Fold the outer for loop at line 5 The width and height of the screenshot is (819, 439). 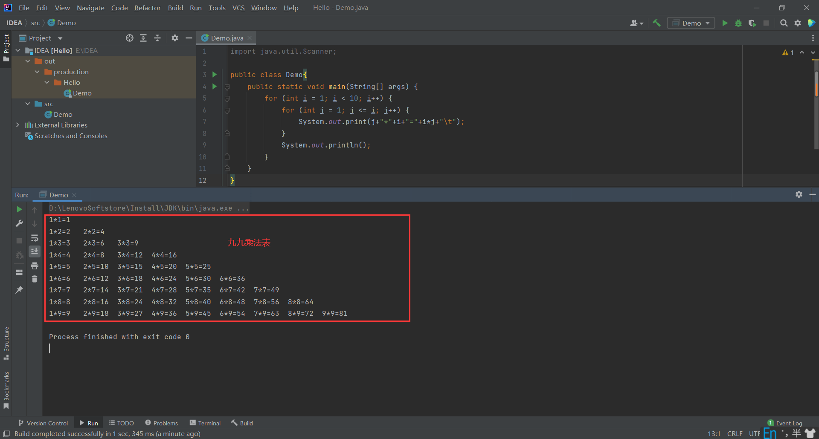point(227,98)
